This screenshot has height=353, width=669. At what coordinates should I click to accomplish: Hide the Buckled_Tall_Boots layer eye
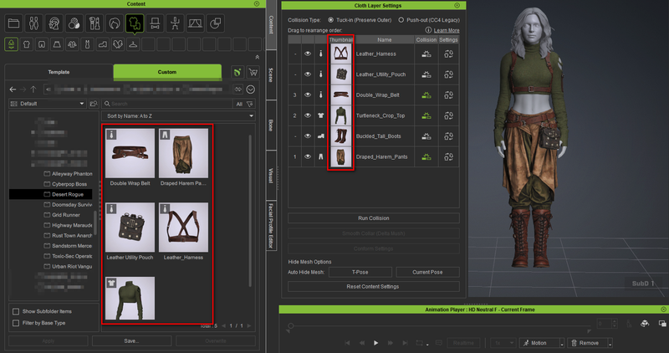point(308,136)
